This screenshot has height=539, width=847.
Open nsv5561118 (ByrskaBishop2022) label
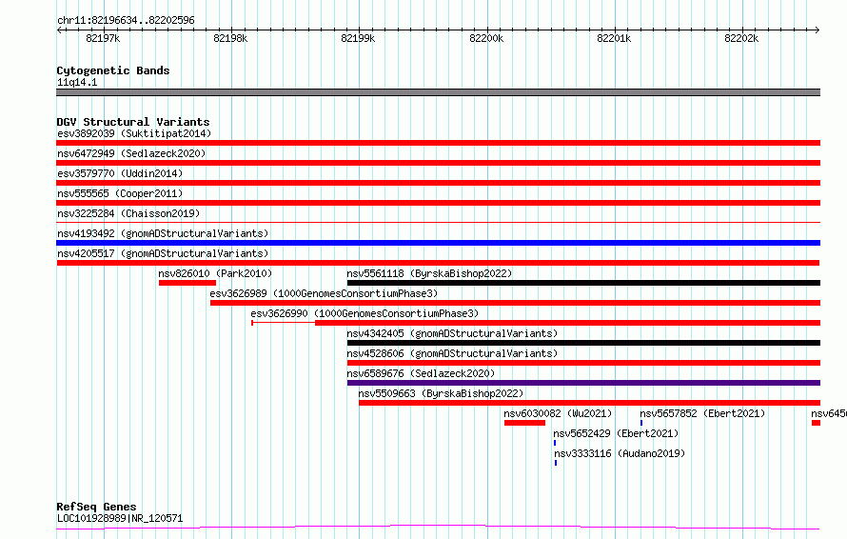429,273
